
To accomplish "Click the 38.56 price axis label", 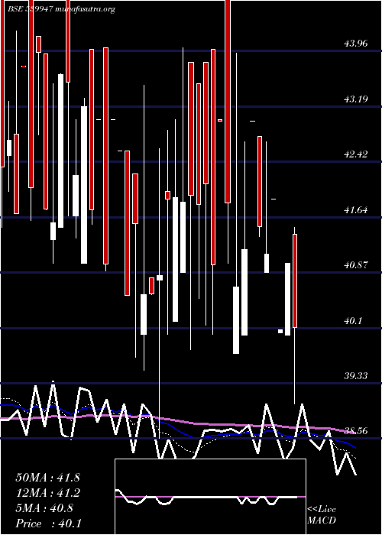I will [x=356, y=431].
